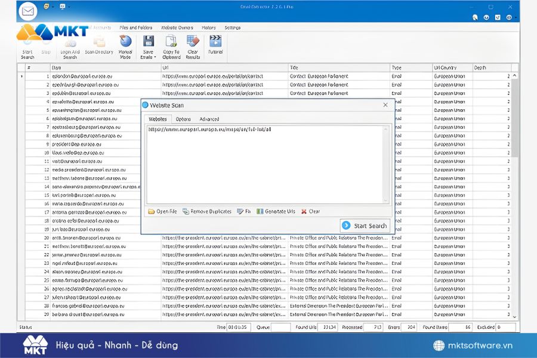Screen dimensions: 537x358
Task: Open the Settings ribbon tab
Action: [232, 27]
